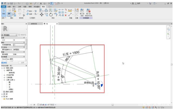174x110 pixels.
Task: Click the Properties panel vertical scrollbar
Action: 26,44
